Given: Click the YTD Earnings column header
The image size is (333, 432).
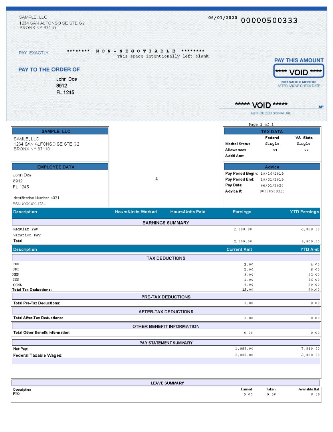Looking at the screenshot, I should 304,212.
